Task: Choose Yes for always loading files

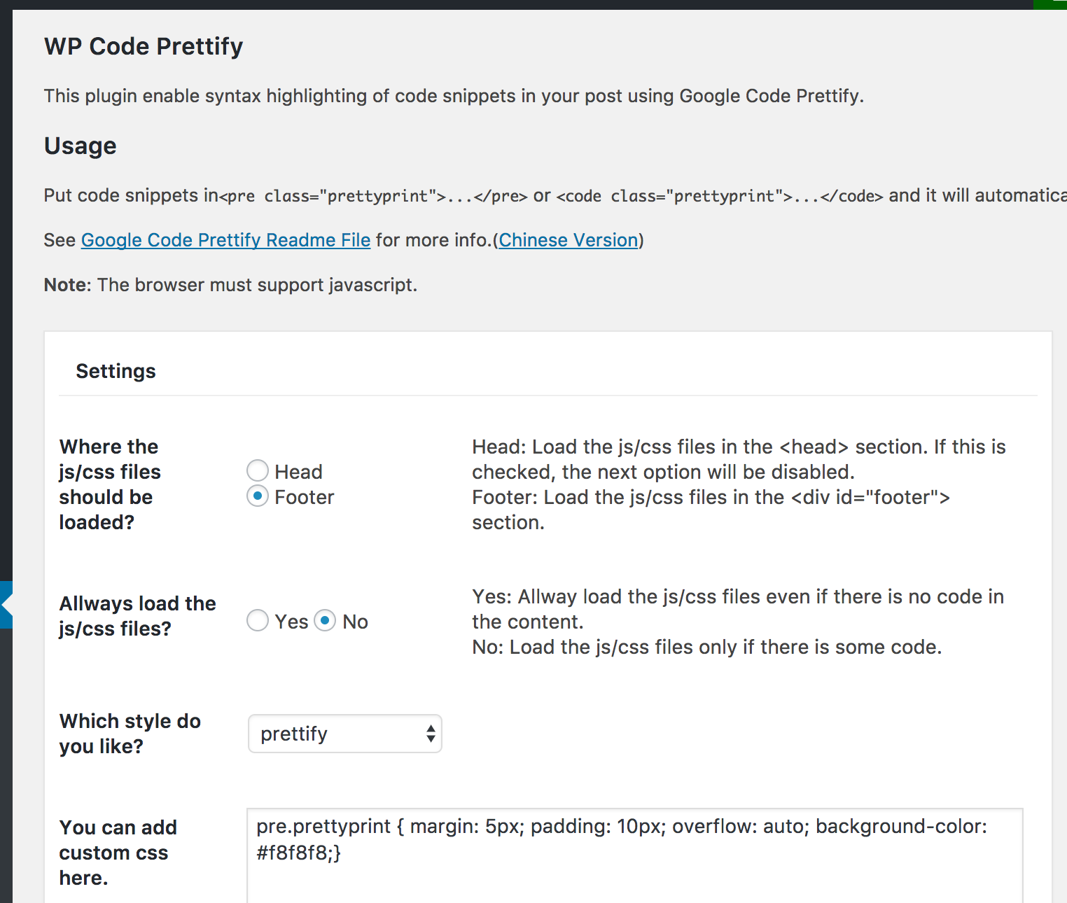Action: pyautogui.click(x=258, y=621)
